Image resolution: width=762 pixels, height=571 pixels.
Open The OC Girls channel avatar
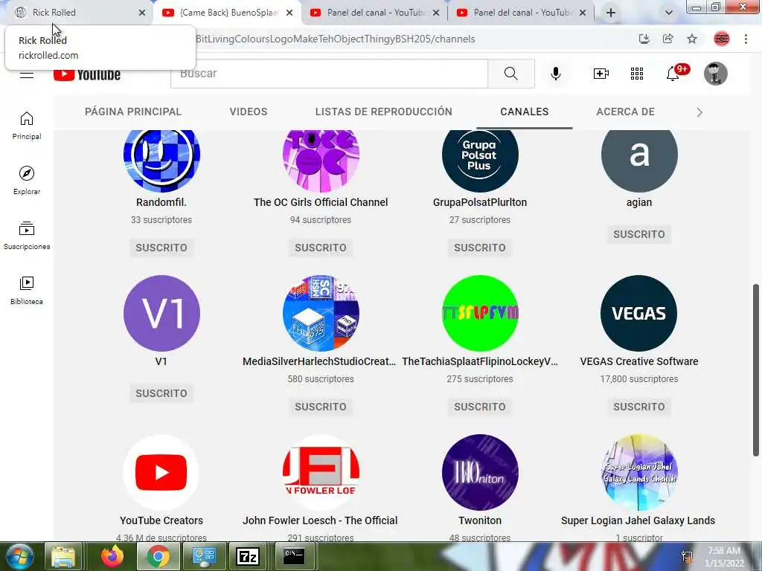coord(321,161)
